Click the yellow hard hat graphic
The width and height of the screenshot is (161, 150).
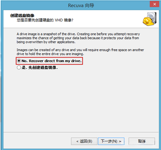click(148, 21)
